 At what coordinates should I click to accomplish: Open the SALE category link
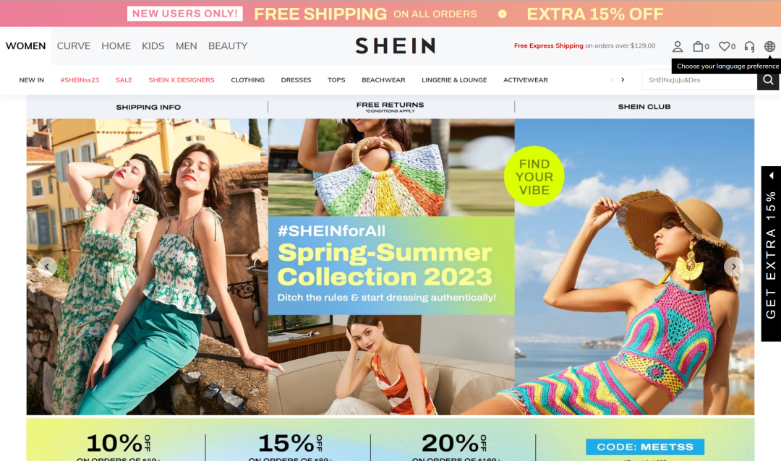pos(124,79)
